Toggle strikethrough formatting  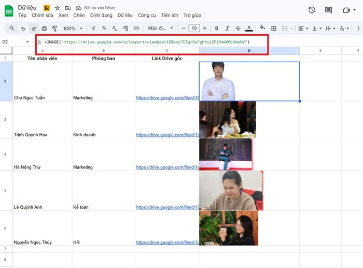pyautogui.click(x=238, y=28)
